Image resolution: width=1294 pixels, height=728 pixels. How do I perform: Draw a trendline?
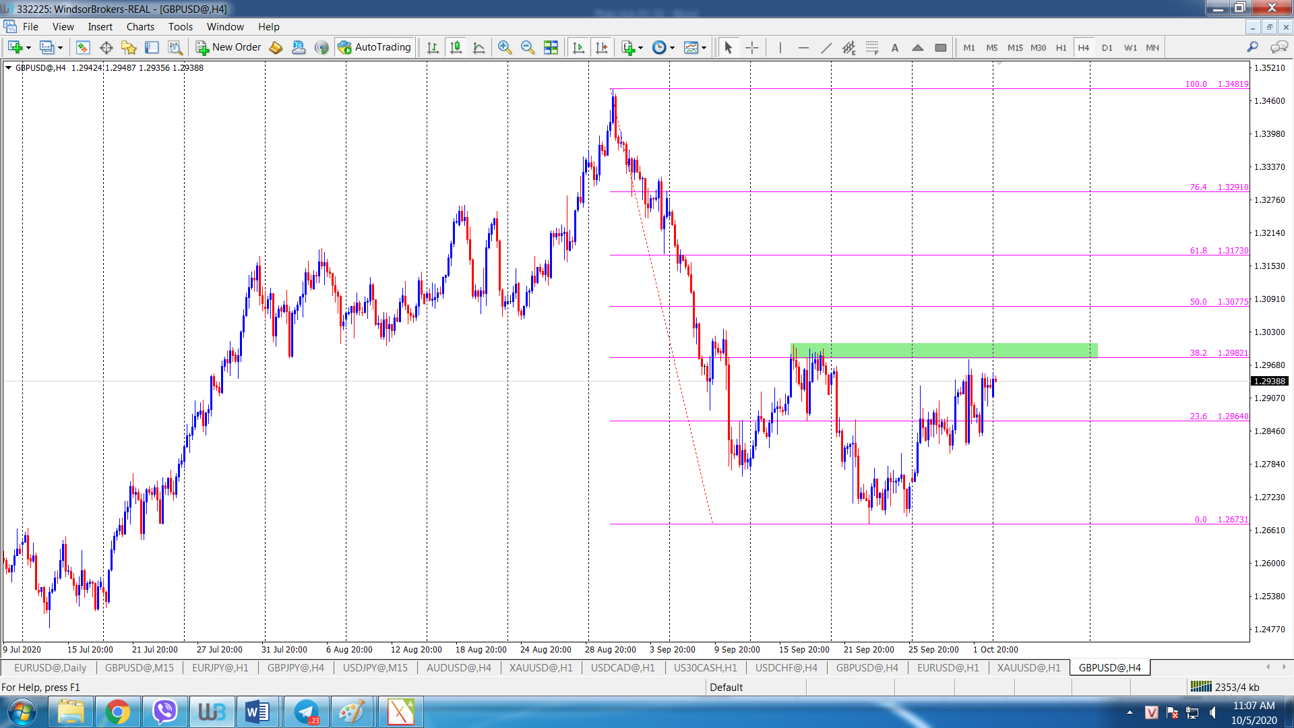826,47
